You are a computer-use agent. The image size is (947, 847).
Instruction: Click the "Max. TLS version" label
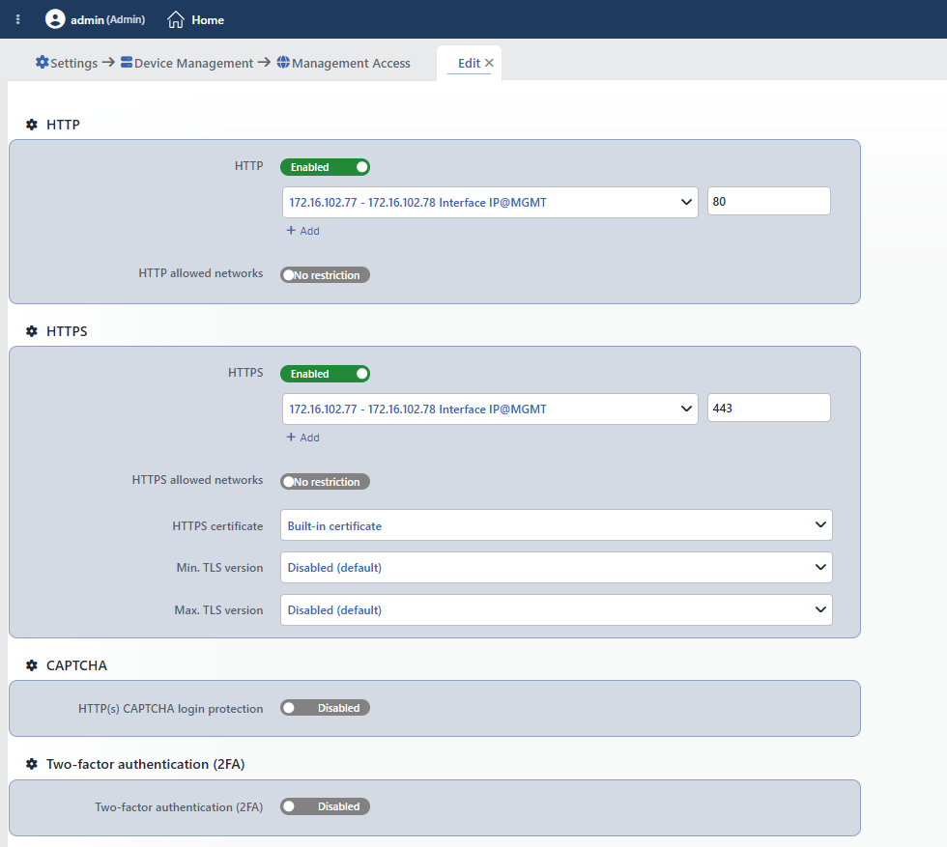tap(218, 609)
